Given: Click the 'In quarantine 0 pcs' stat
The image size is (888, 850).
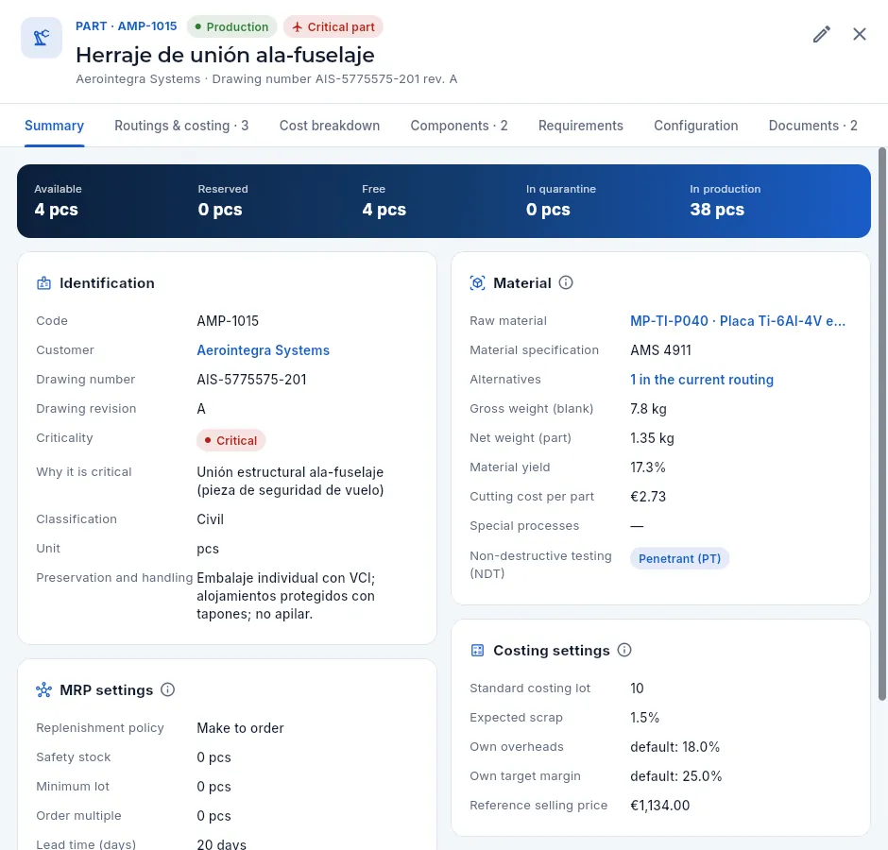Looking at the screenshot, I should (560, 201).
